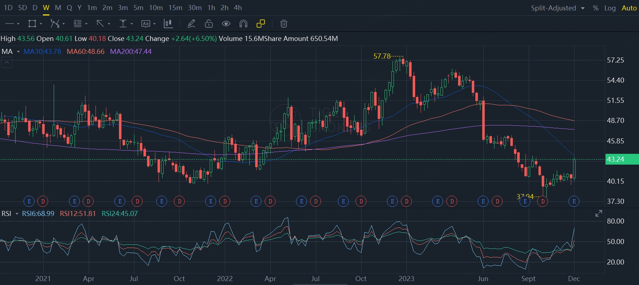
Task: Click the yellow linked-squares icon
Action: 261,24
